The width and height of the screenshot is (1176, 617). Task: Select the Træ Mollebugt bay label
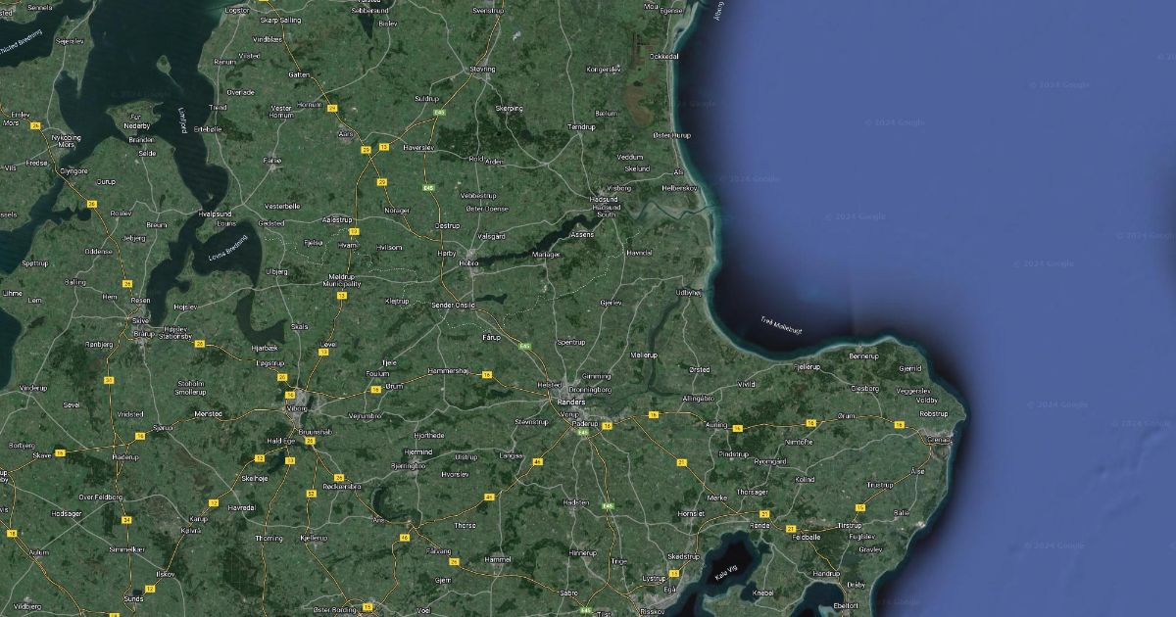click(x=781, y=324)
